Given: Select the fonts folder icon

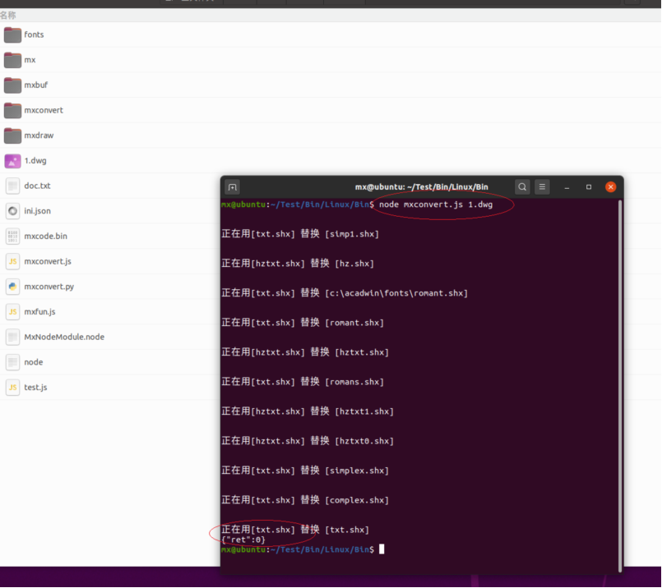Looking at the screenshot, I should 12,34.
